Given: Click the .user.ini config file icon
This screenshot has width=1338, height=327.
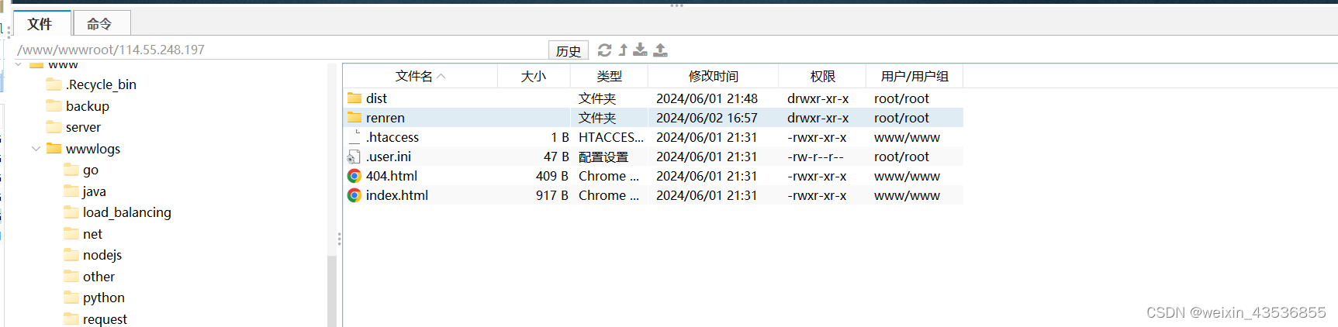Looking at the screenshot, I should tap(354, 157).
